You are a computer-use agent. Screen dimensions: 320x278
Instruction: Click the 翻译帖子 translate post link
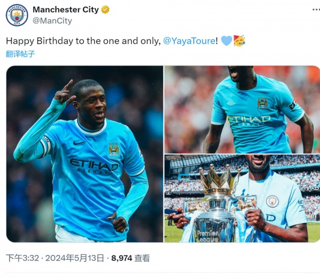pos(20,54)
